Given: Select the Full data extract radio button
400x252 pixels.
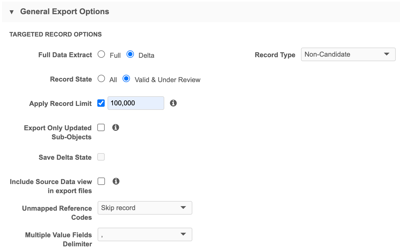Looking at the screenshot, I should click(x=101, y=54).
